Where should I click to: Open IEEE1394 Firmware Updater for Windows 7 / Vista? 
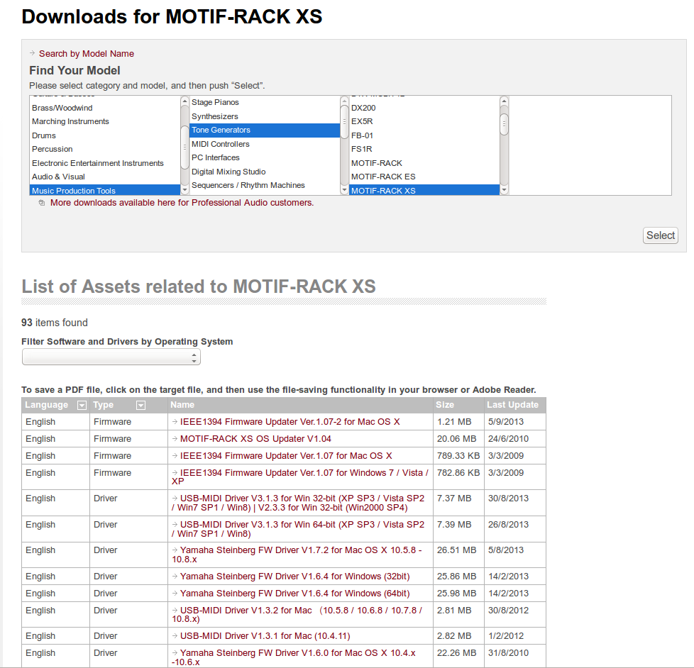pos(300,477)
